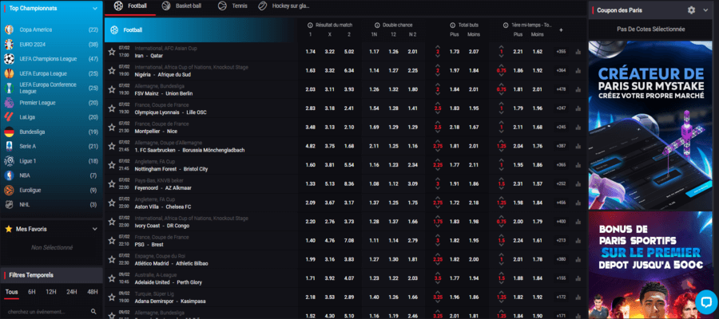Click the UEFA Champions League ball icon
The image size is (719, 319).
(x=9, y=59)
